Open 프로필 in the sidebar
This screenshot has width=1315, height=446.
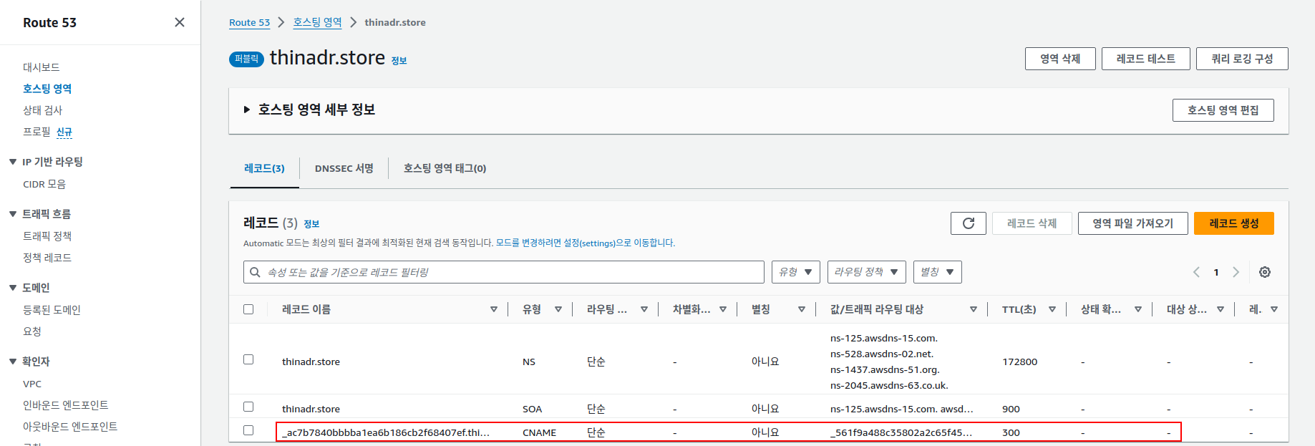coord(37,132)
